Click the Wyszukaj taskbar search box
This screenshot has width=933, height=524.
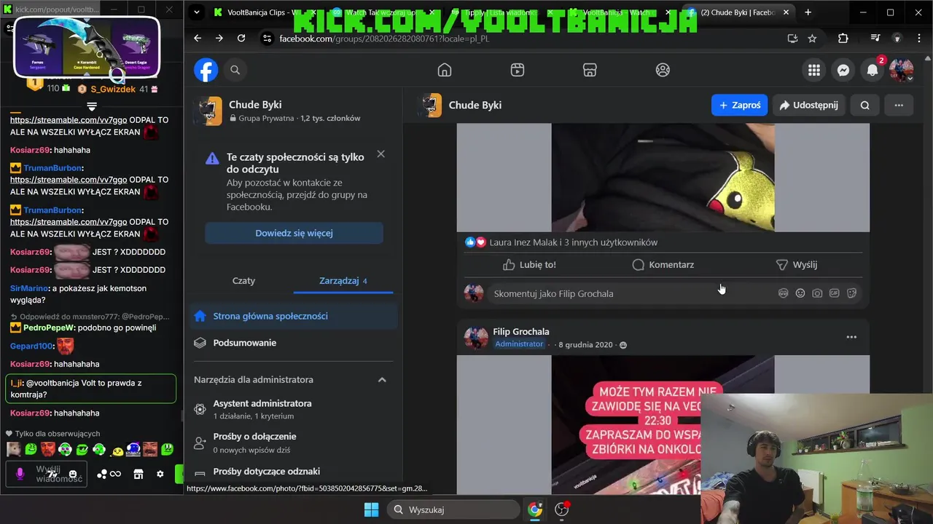click(x=454, y=509)
